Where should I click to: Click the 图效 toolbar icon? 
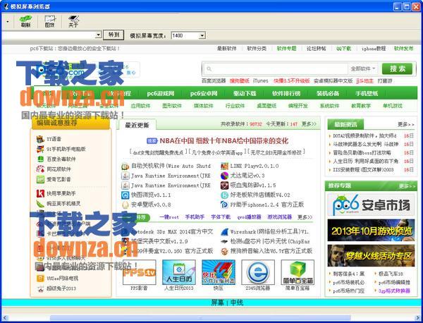point(49,21)
